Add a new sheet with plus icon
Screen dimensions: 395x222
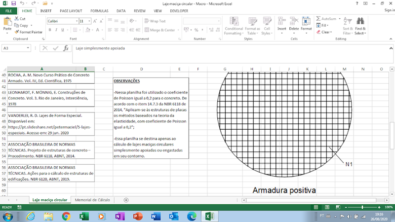pyautogui.click(x=126, y=200)
